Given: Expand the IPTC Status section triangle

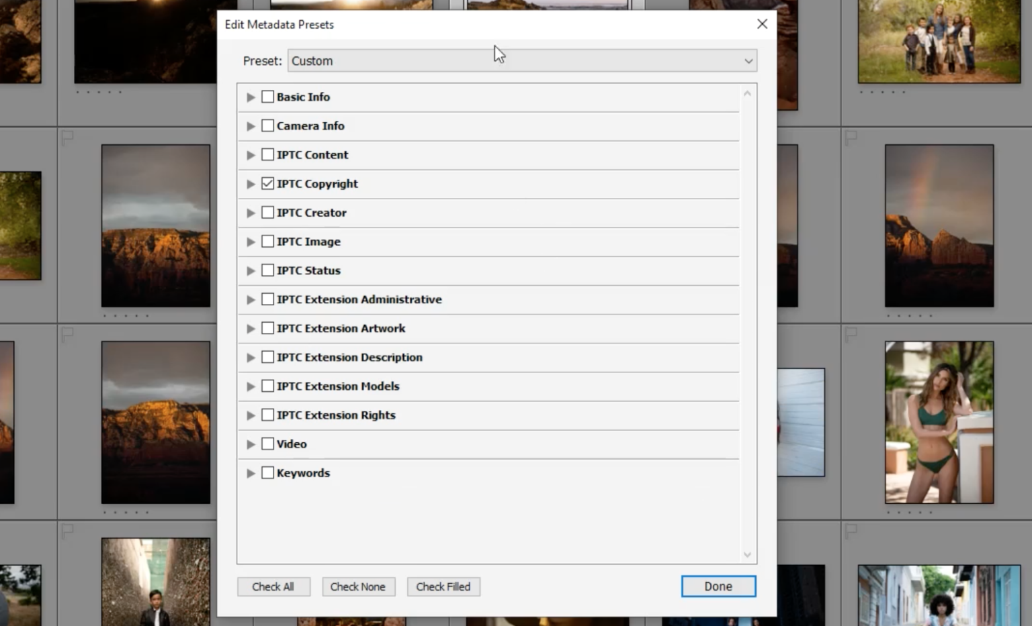Looking at the screenshot, I should pyautogui.click(x=251, y=270).
